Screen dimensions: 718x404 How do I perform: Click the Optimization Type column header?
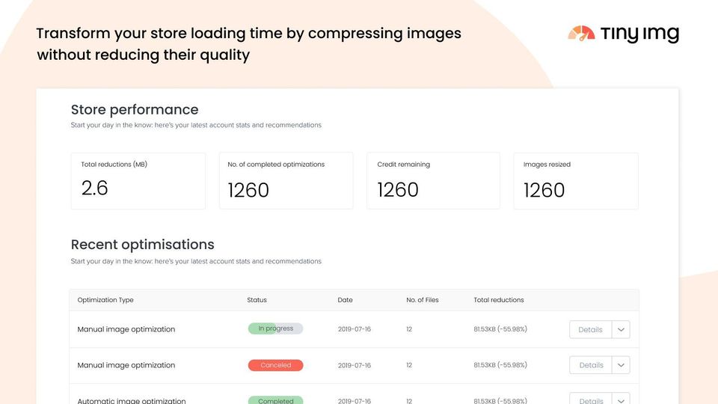tap(105, 300)
